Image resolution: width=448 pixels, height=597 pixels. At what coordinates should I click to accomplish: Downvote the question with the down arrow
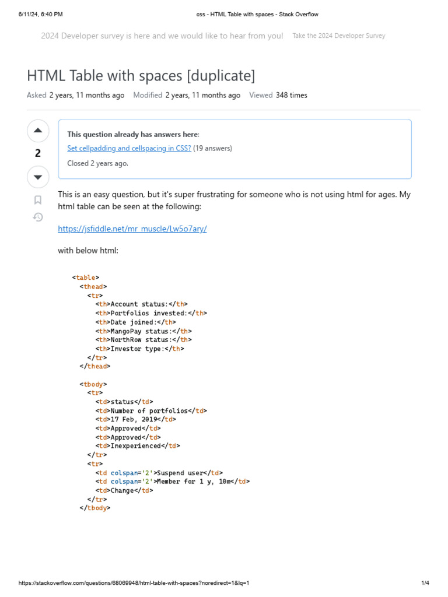coord(38,177)
